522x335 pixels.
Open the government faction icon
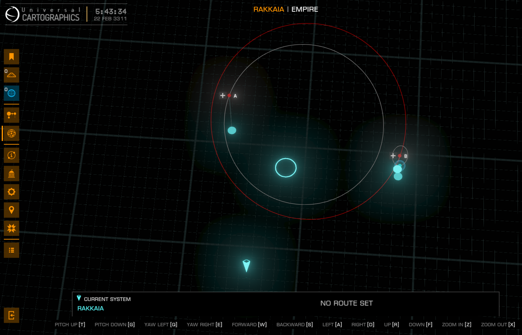click(x=11, y=174)
